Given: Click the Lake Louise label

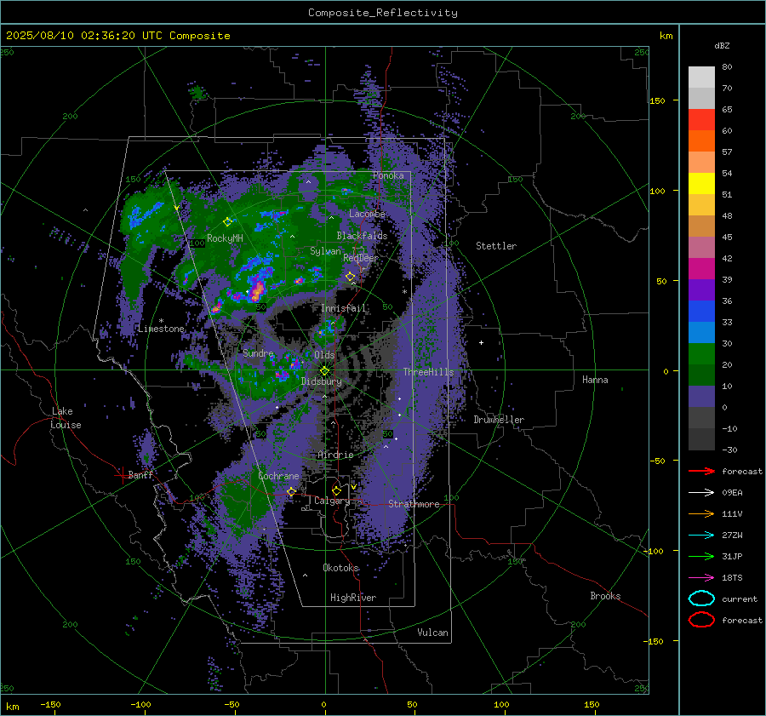Looking at the screenshot, I should click(66, 418).
